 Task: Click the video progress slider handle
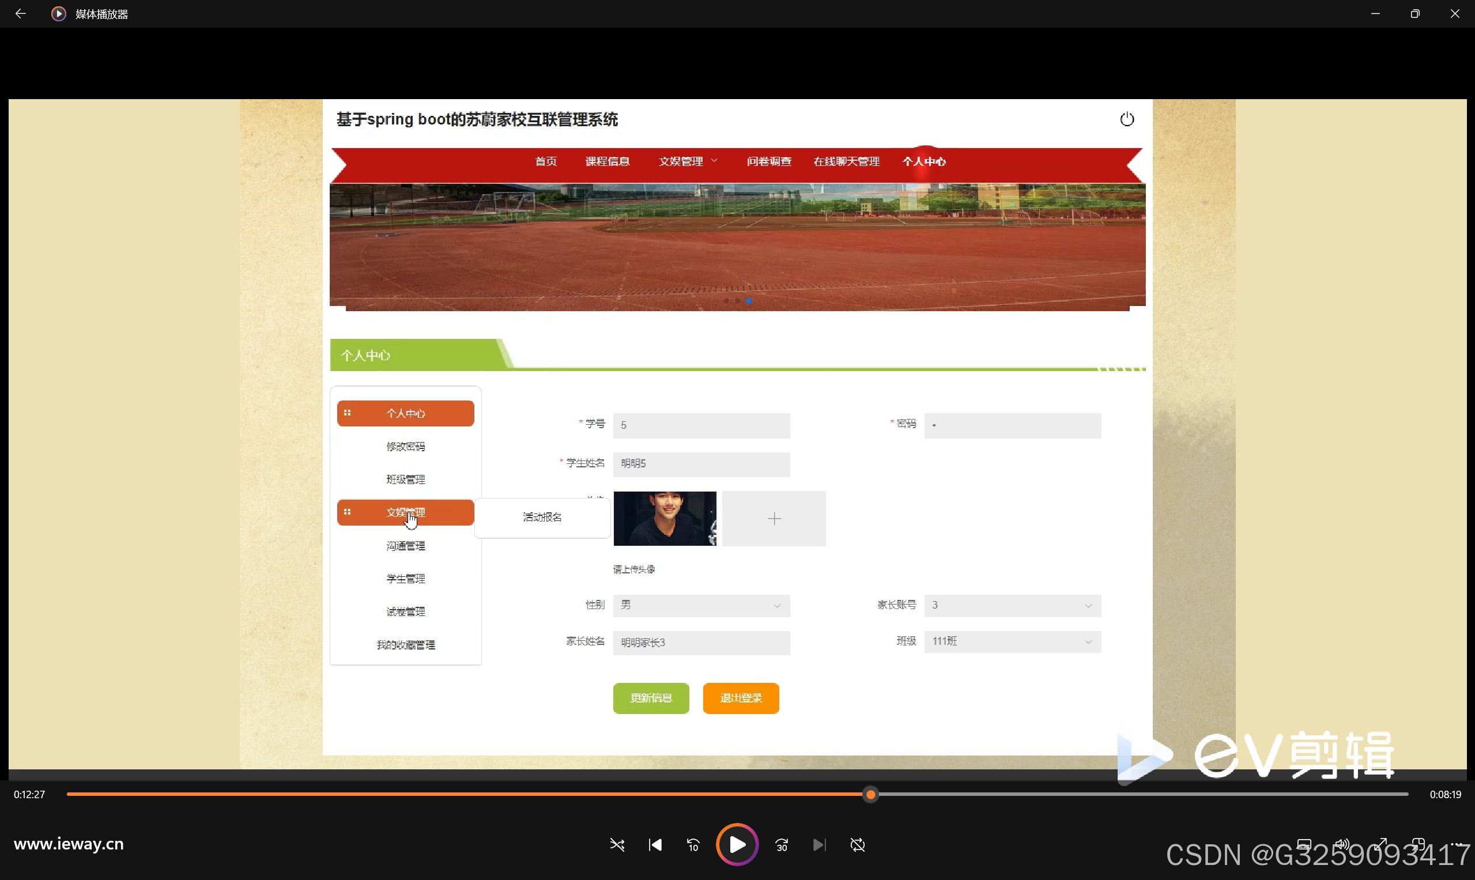[870, 794]
